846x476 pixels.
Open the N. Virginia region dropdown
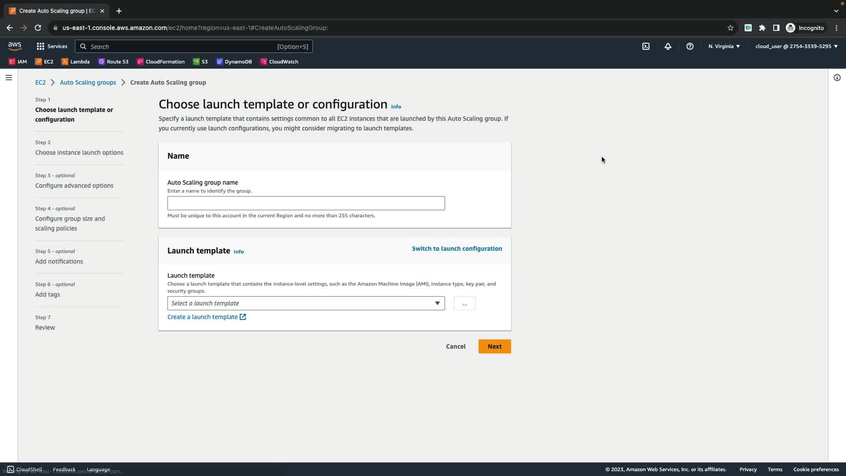pos(724,46)
